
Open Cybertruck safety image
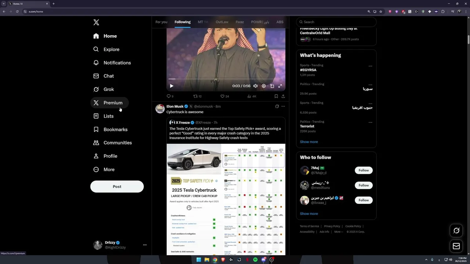(226, 199)
